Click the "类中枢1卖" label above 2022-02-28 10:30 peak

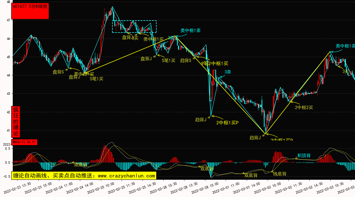click(x=191, y=31)
